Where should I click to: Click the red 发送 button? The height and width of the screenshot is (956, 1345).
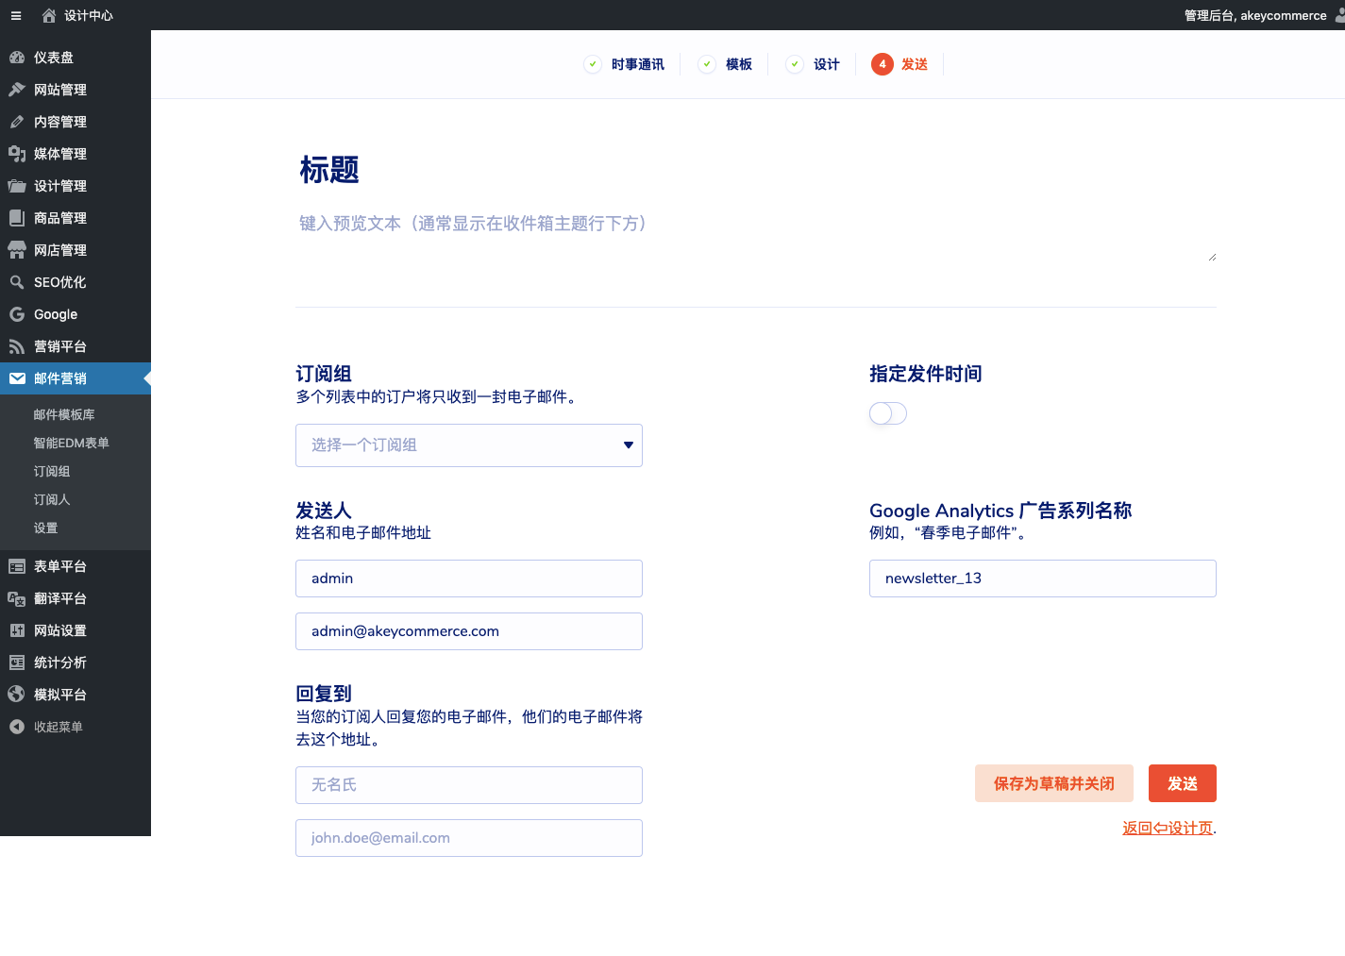[1183, 783]
